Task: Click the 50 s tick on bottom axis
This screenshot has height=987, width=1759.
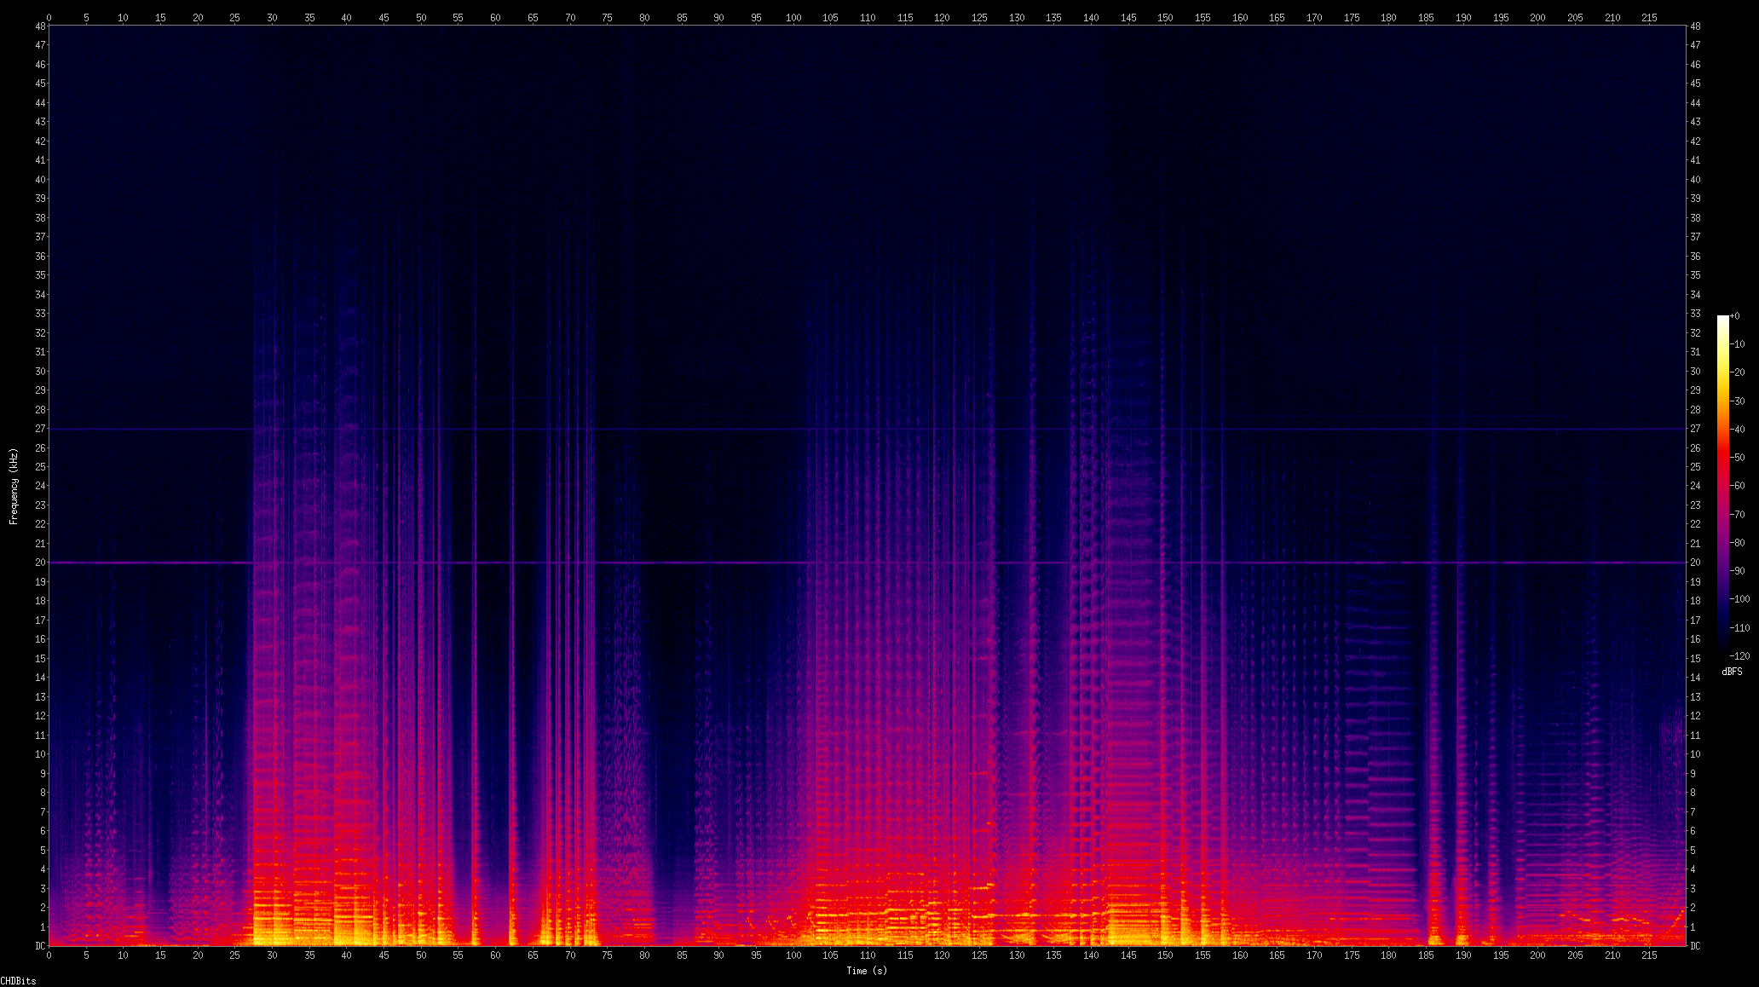Action: point(421,955)
